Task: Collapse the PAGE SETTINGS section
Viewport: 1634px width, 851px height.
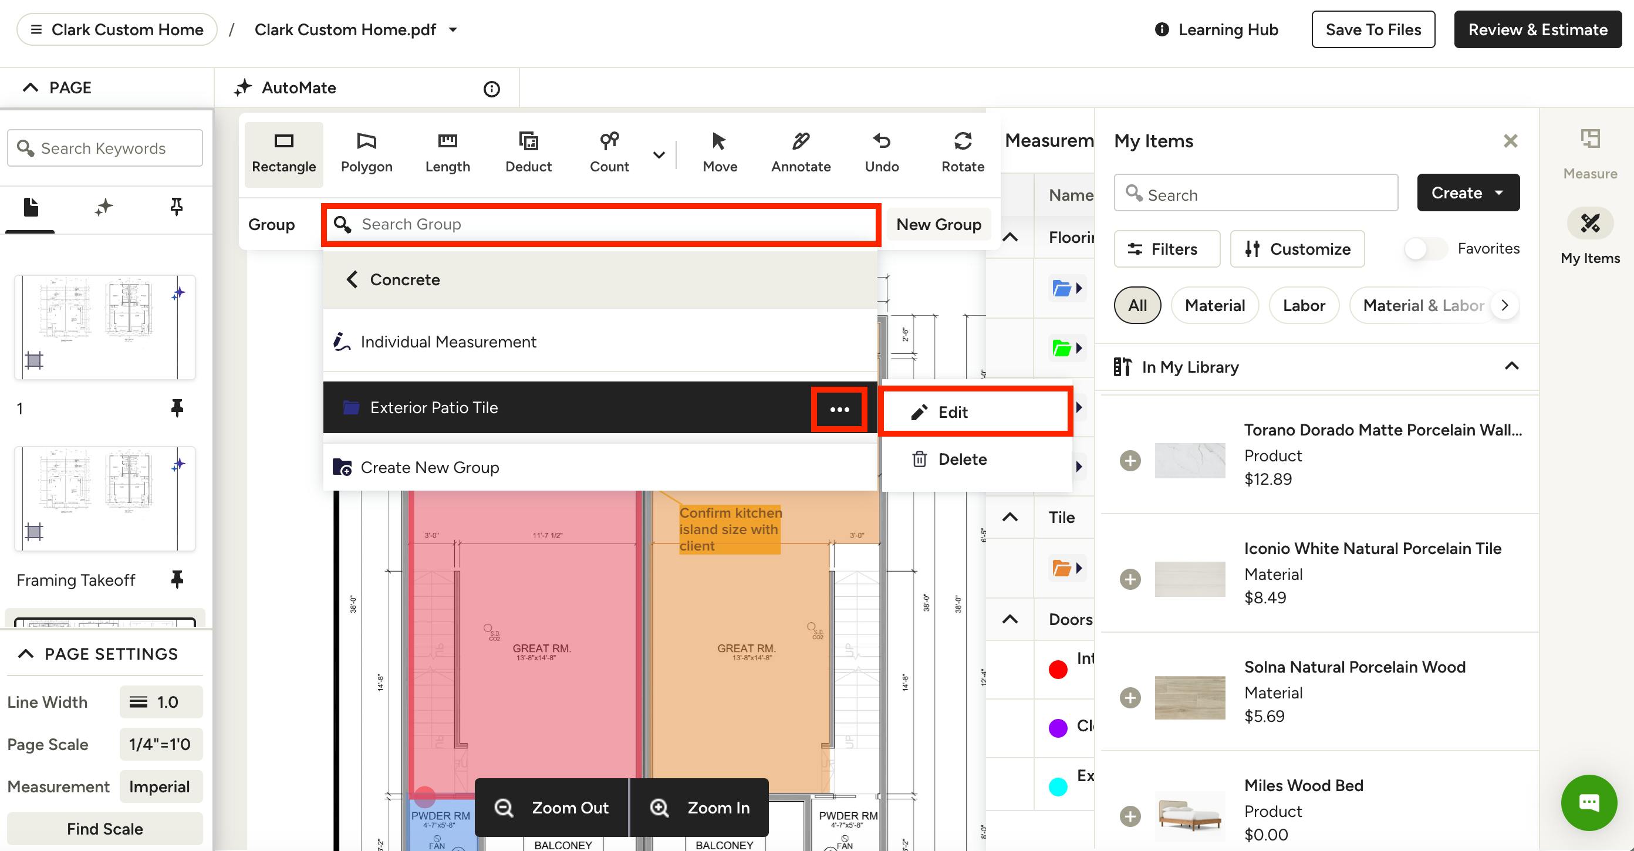Action: pyautogui.click(x=25, y=654)
